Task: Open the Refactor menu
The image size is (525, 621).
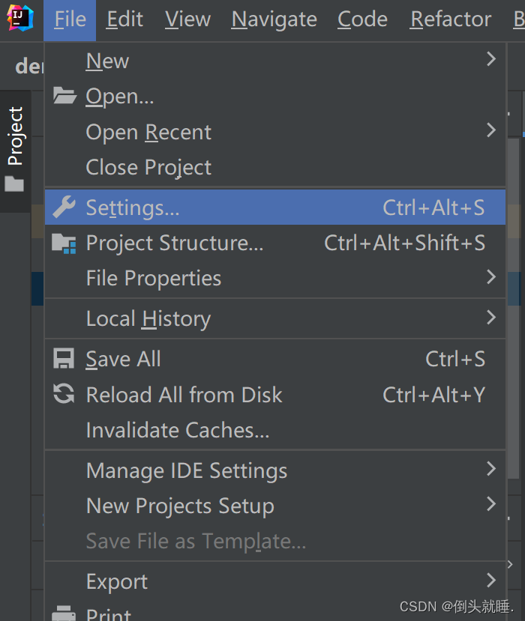Action: pos(451,19)
